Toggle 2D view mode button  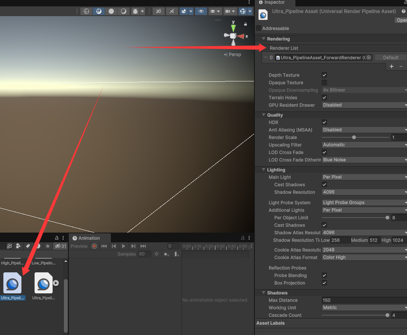(158, 11)
